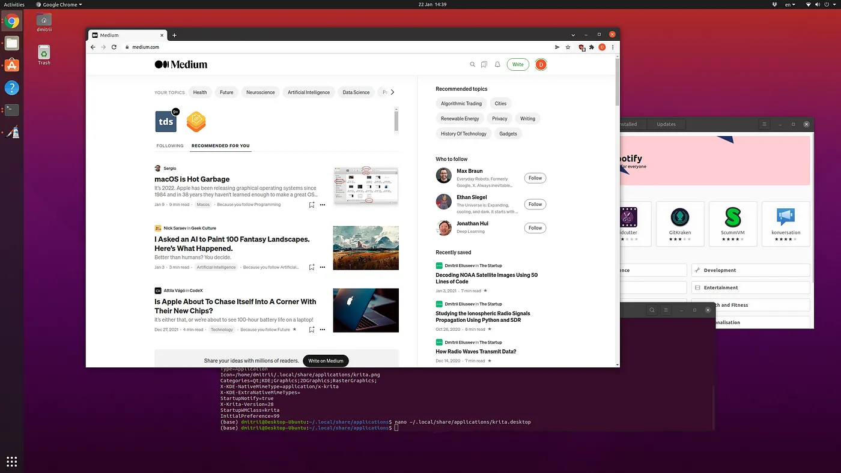Image resolution: width=841 pixels, height=473 pixels.
Task: Click publications list small scrollbar
Action: 396,120
